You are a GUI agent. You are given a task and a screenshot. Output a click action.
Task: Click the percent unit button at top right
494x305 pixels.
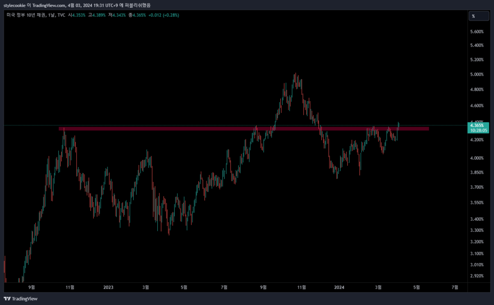pos(473,16)
